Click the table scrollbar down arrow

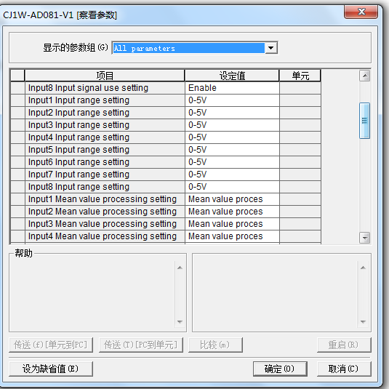point(365,238)
